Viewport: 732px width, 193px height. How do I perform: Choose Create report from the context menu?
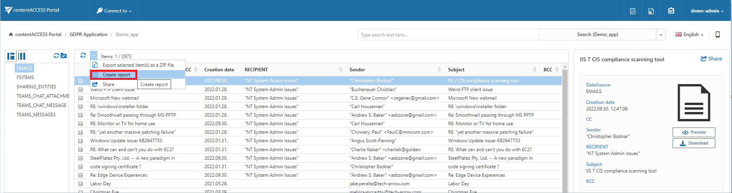tap(116, 75)
